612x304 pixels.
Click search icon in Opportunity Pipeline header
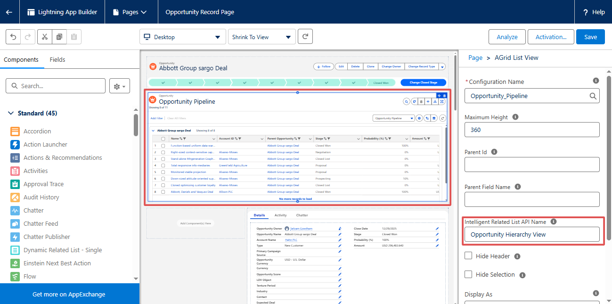click(x=406, y=101)
